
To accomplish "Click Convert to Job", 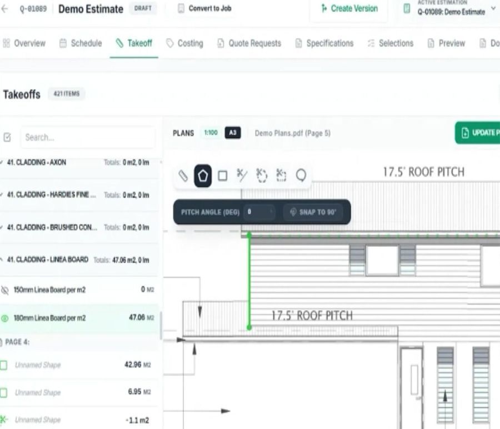I will click(204, 8).
